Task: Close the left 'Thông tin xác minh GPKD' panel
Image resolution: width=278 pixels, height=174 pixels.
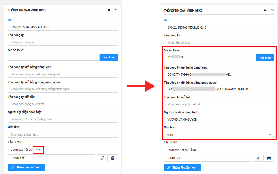Action: pos(109,10)
